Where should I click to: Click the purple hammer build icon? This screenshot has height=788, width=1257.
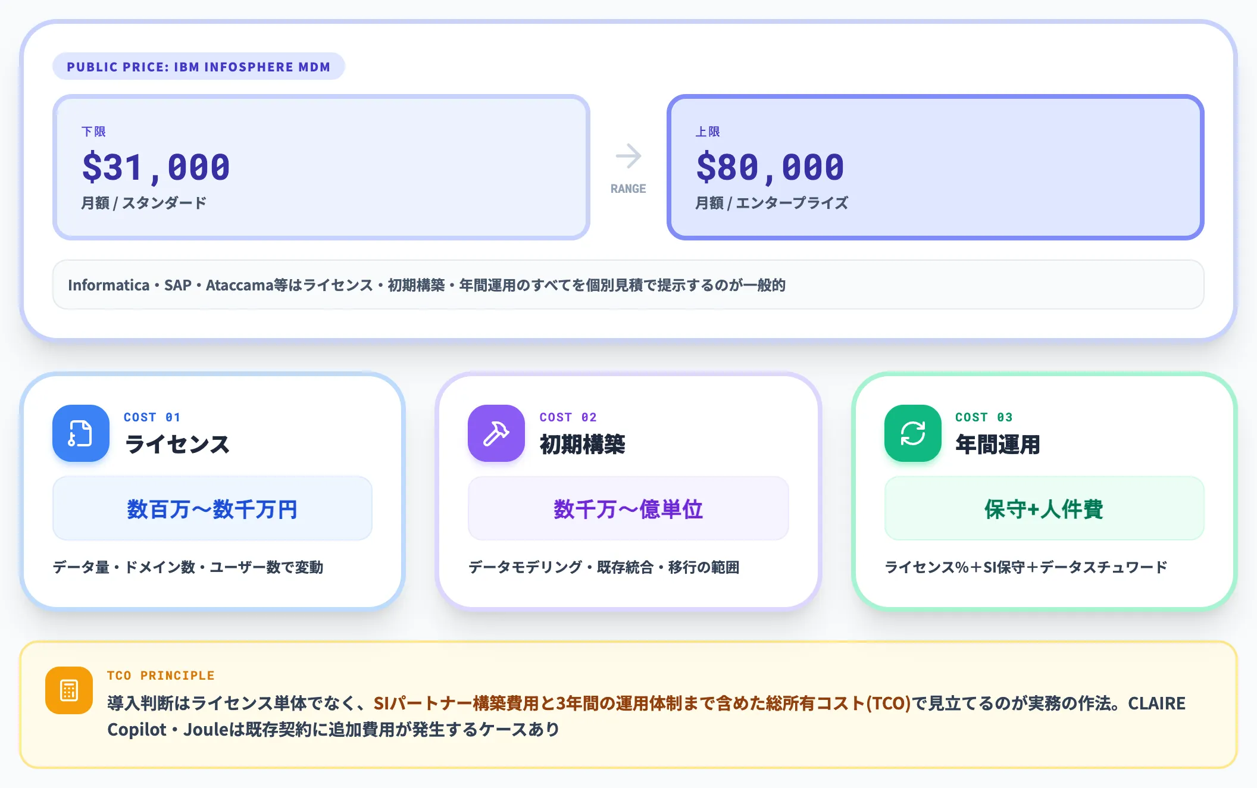[496, 433]
